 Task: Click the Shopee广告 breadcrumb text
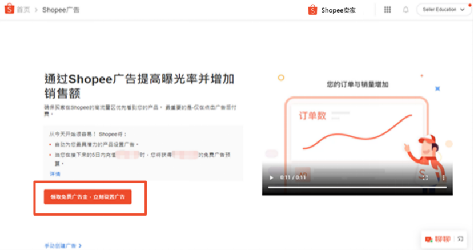click(x=61, y=10)
